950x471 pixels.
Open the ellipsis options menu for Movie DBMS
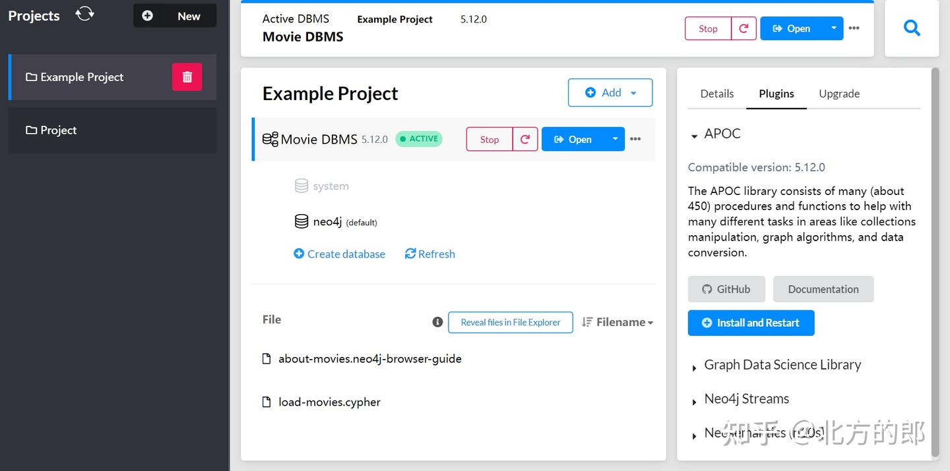pyautogui.click(x=635, y=138)
